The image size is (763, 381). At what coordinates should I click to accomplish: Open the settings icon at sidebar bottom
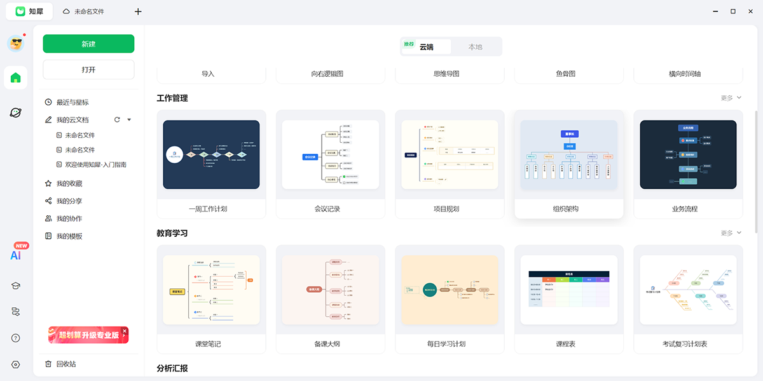pos(15,364)
